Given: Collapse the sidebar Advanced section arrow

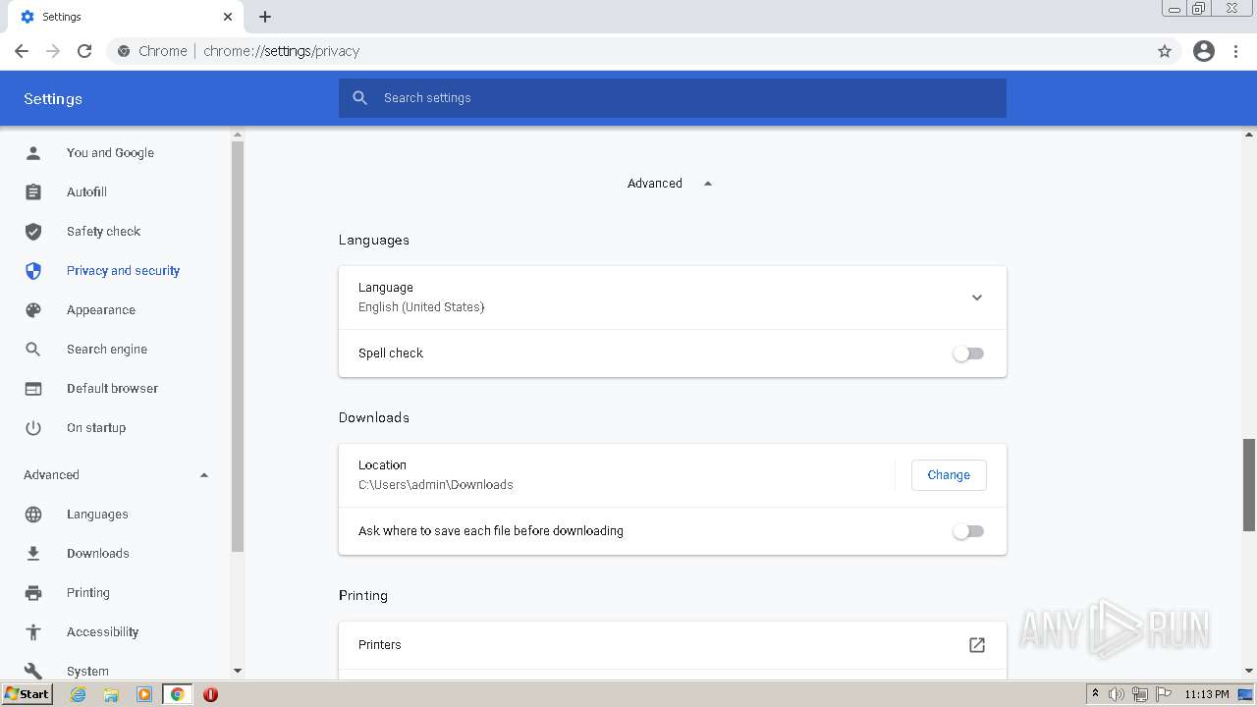Looking at the screenshot, I should 204,475.
